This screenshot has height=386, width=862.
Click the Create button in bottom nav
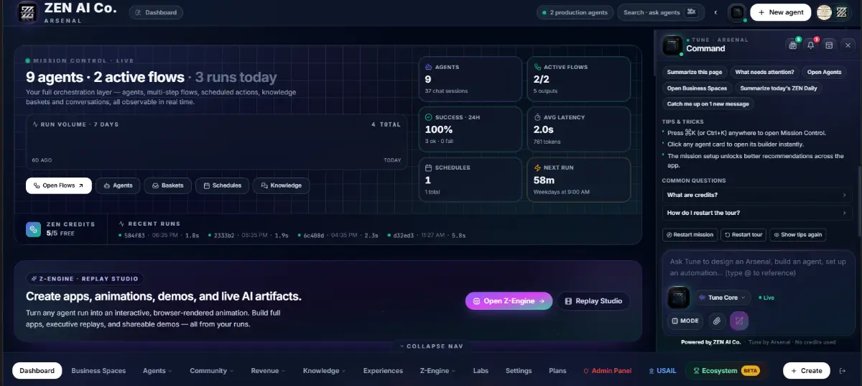[807, 370]
